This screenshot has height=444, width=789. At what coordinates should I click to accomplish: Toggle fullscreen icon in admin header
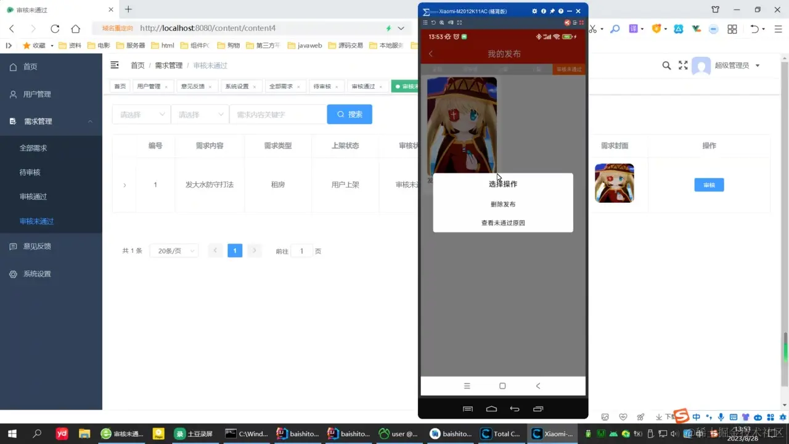(683, 65)
